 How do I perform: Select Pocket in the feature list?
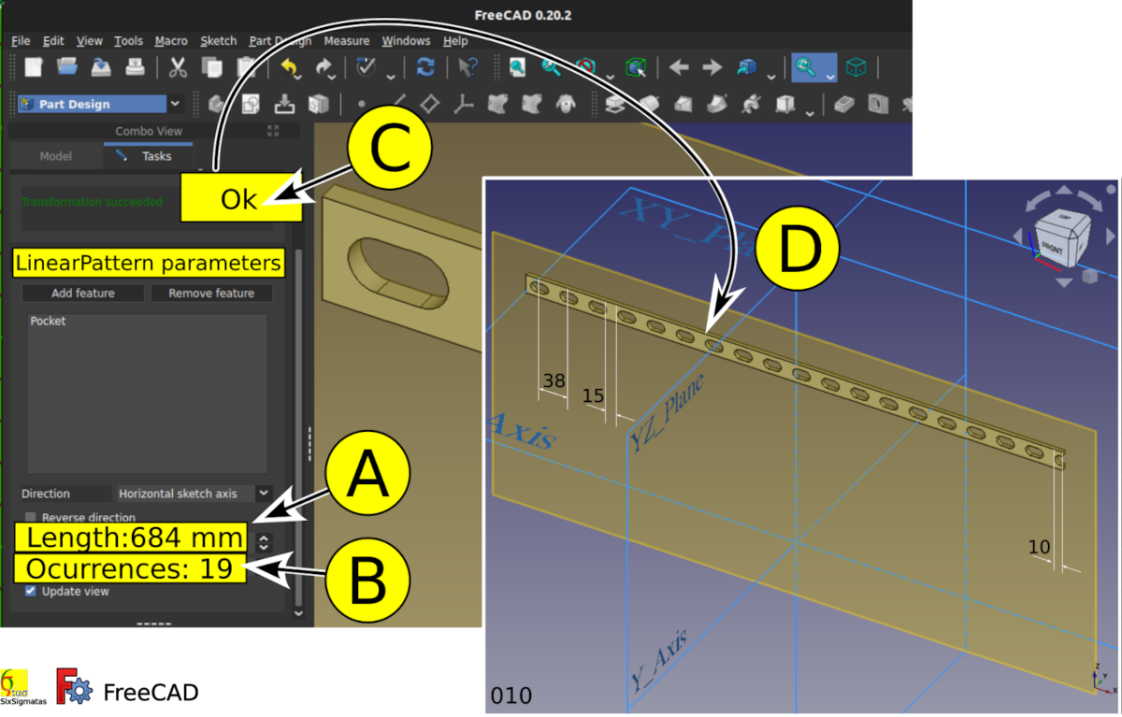click(48, 321)
